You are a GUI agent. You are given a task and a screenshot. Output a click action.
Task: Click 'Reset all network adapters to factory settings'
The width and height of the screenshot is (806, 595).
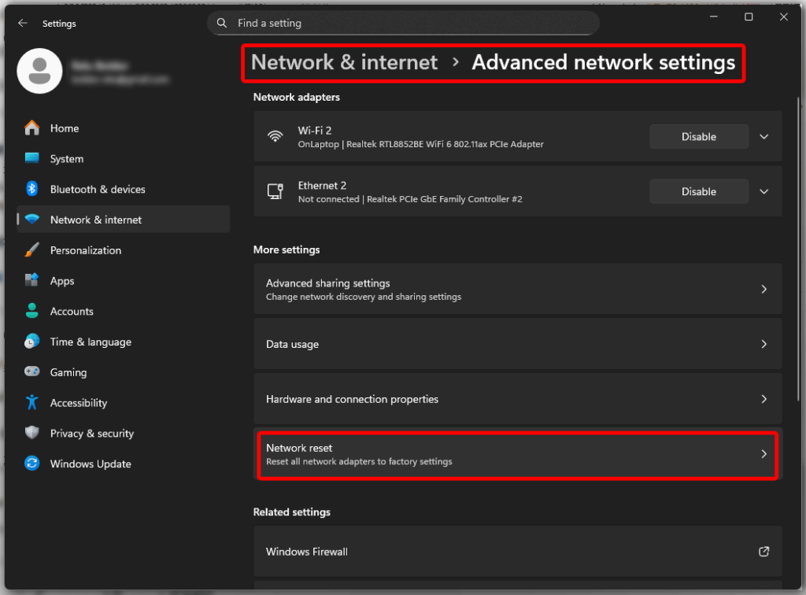pyautogui.click(x=359, y=461)
